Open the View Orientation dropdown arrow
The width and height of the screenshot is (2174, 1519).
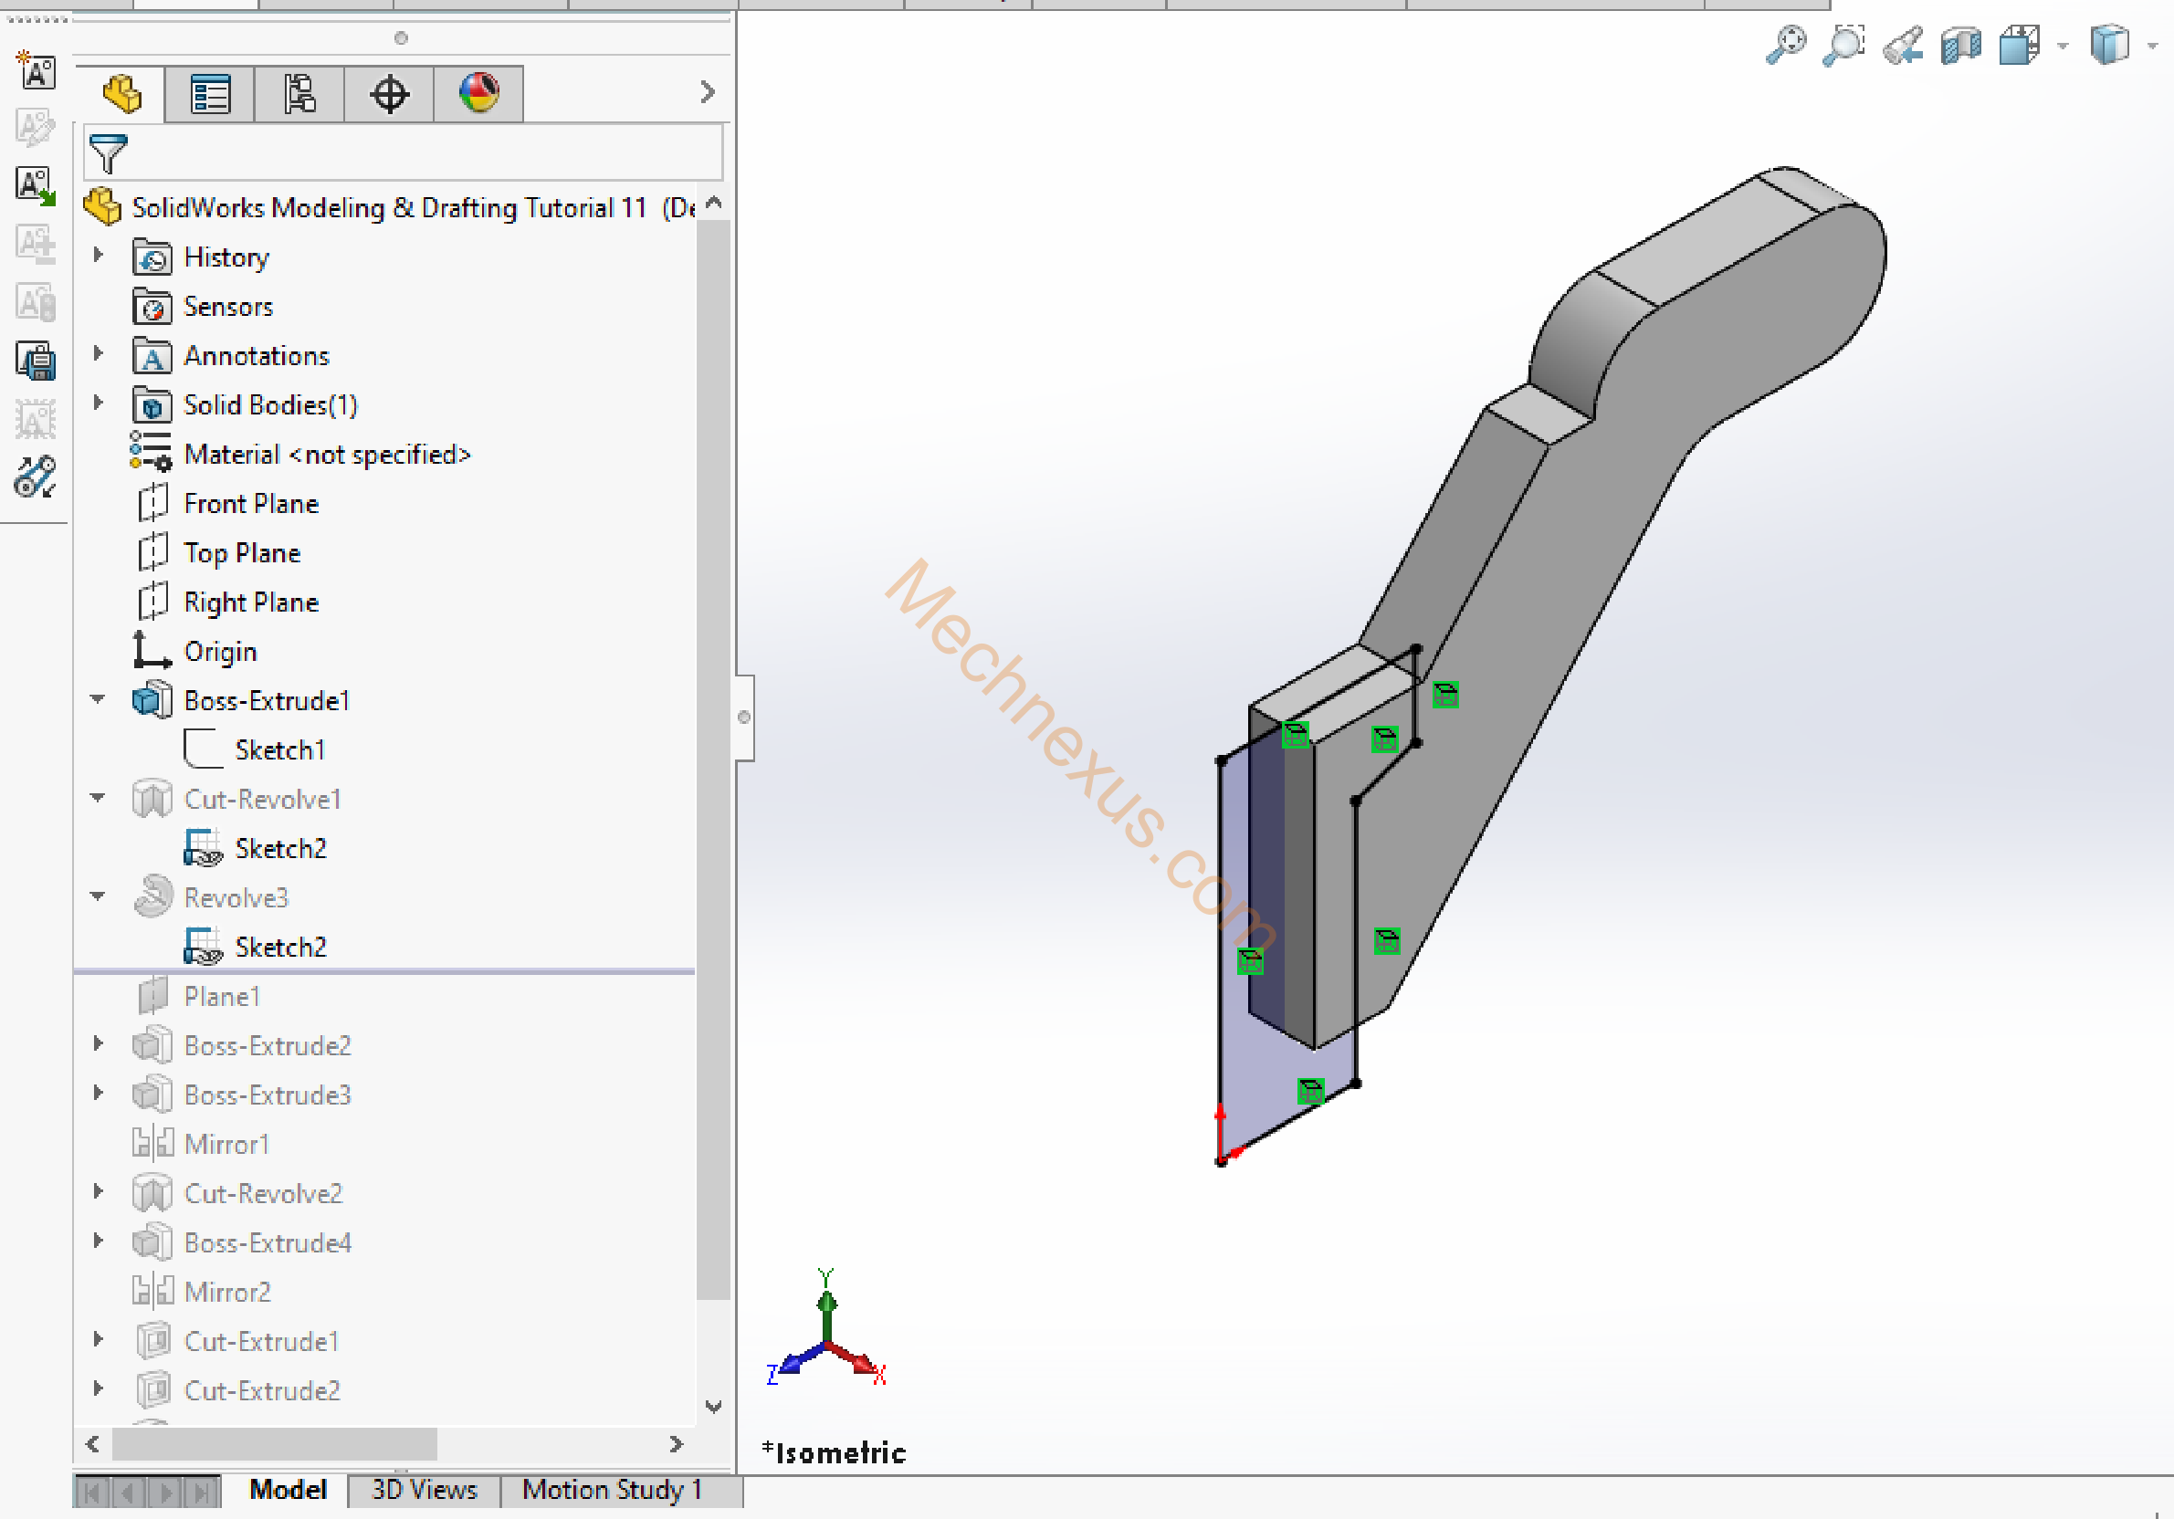(x=2064, y=46)
